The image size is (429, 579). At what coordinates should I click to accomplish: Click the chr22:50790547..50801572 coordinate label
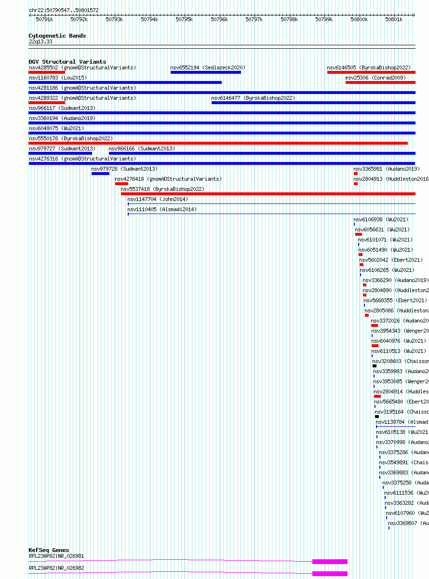pyautogui.click(x=64, y=10)
